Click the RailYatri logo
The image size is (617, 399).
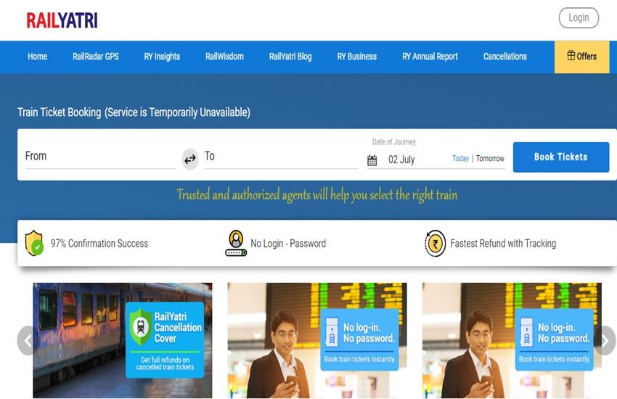pos(62,20)
